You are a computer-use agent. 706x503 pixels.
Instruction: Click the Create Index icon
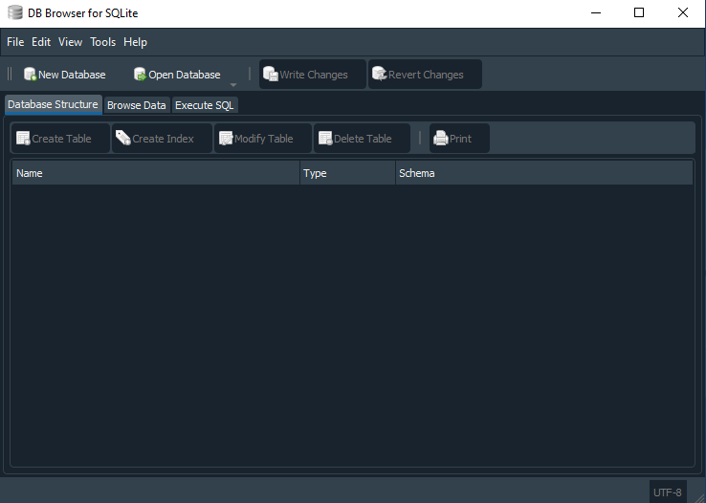point(122,138)
